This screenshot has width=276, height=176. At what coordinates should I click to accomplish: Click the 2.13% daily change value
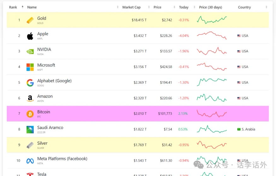coord(183,113)
